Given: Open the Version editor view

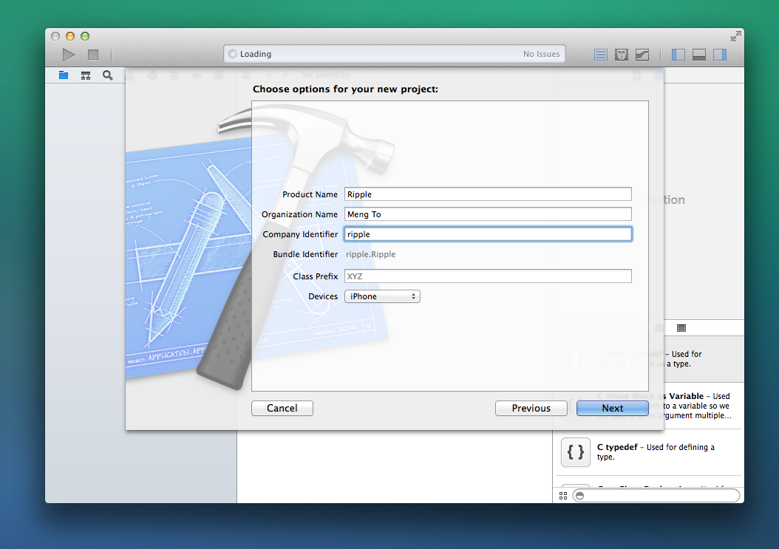Looking at the screenshot, I should tap(642, 55).
